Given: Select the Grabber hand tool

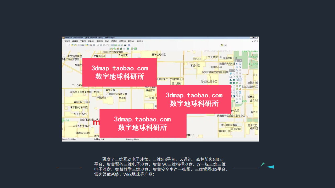Looking at the screenshot, I should (240, 80).
